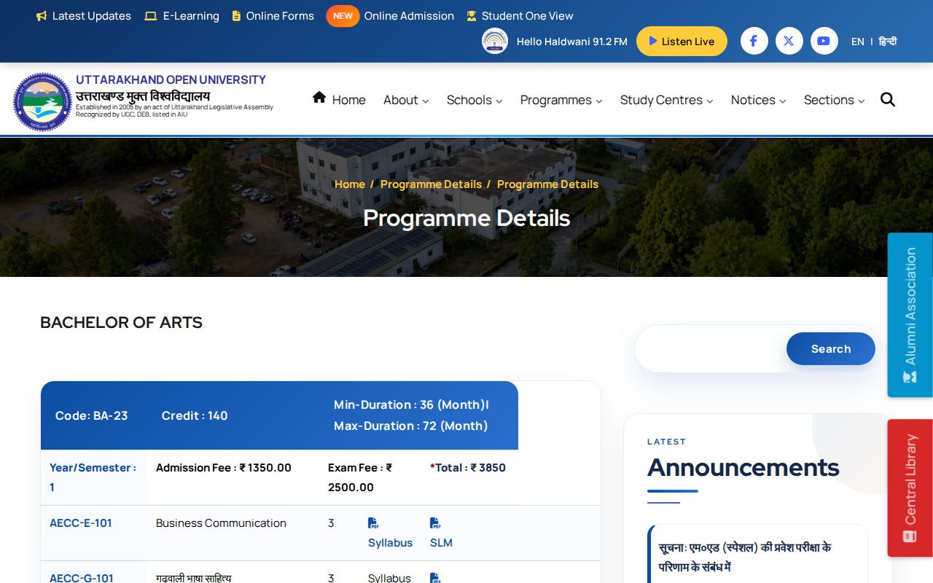Screen dimensions: 933x583
Task: Expand the Schools dropdown menu
Action: click(475, 100)
